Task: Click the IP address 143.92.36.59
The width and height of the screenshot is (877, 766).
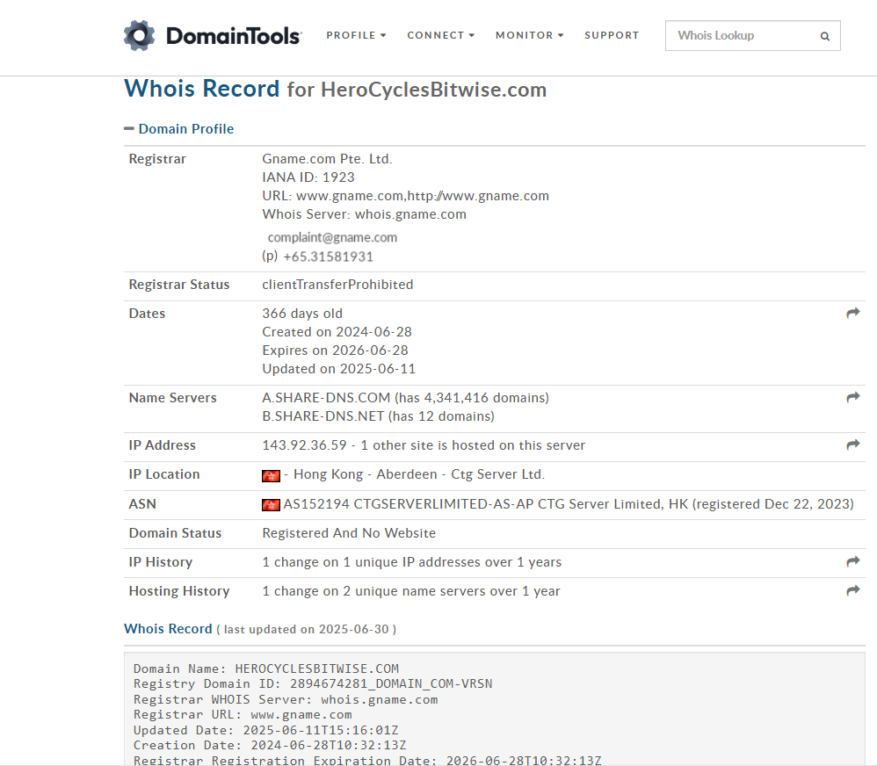Action: point(304,445)
